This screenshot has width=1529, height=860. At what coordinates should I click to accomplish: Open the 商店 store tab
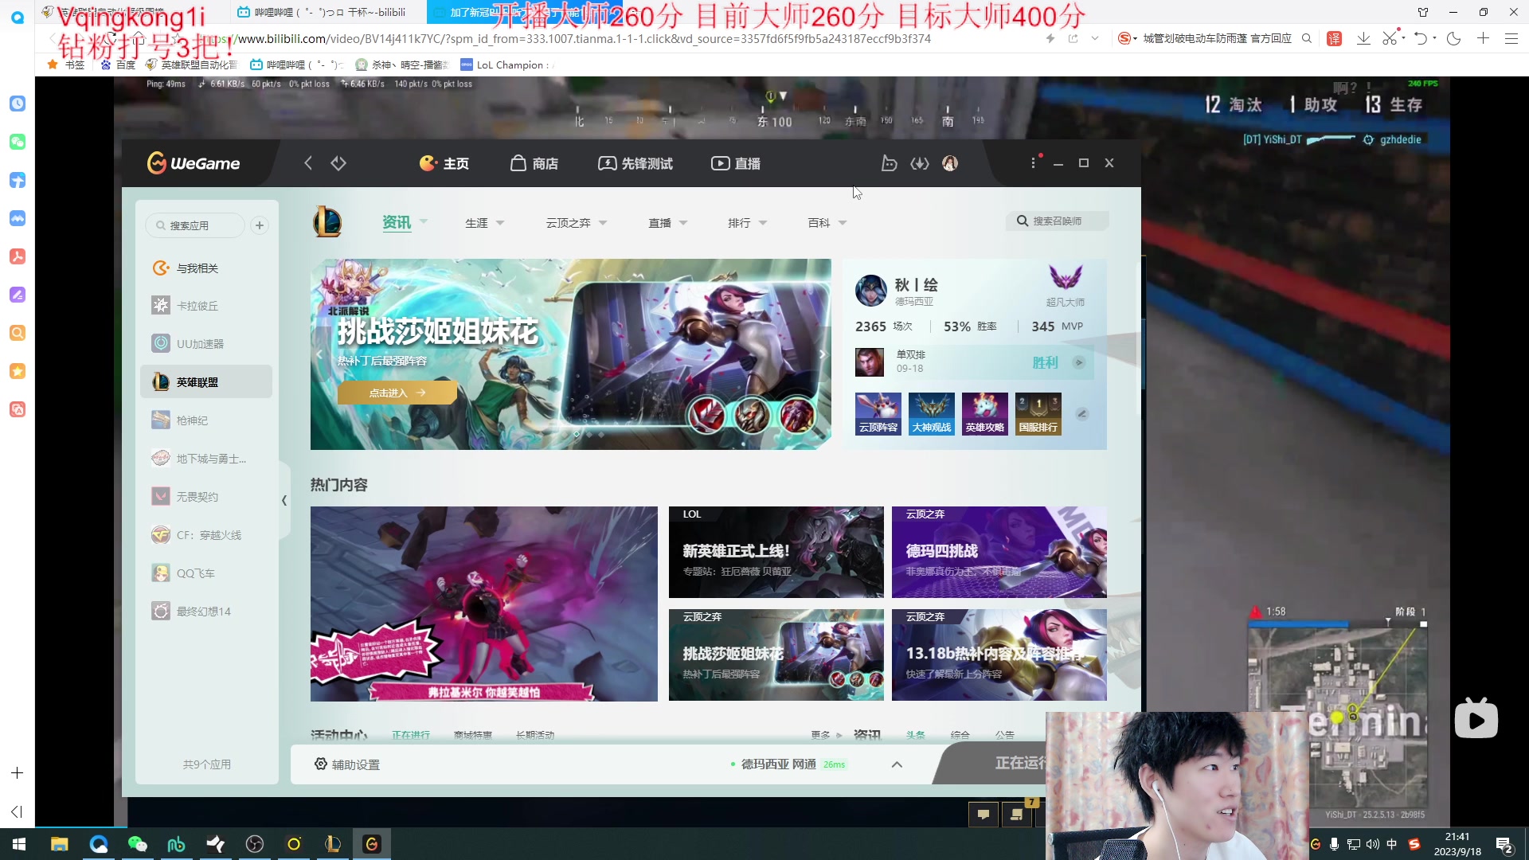[x=534, y=163]
